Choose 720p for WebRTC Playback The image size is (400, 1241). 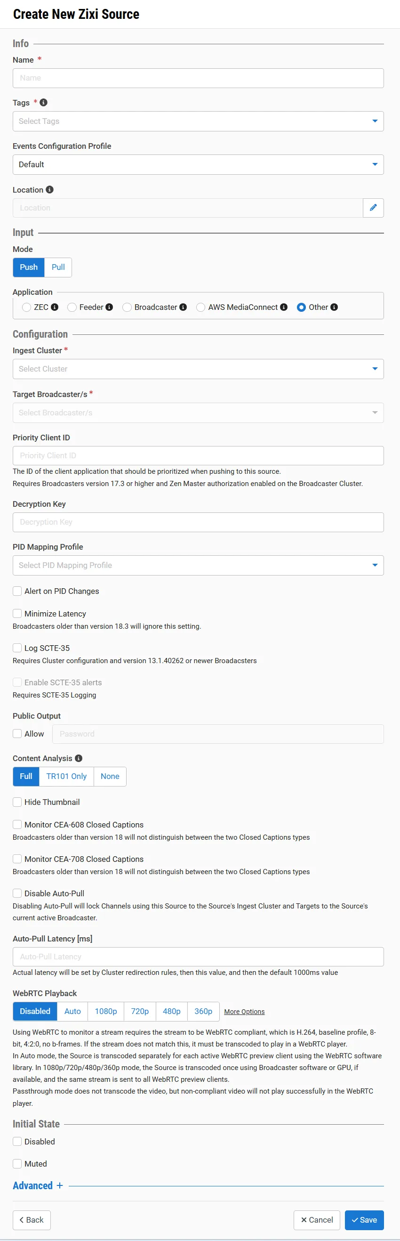140,1012
